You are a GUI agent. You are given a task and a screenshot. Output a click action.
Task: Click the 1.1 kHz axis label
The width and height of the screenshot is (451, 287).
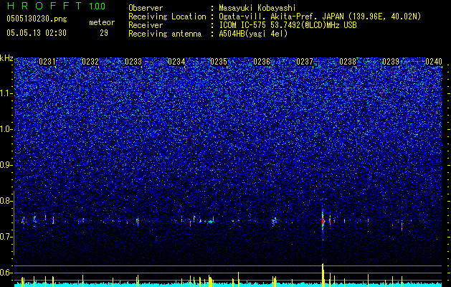tap(6, 93)
